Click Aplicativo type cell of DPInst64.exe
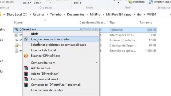This screenshot has width=171, height=96. [x=116, y=30]
